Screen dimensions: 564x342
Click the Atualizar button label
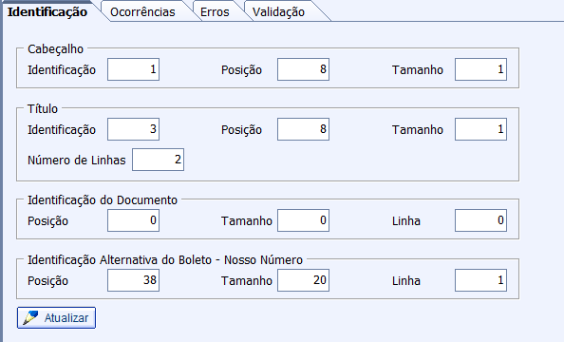[x=66, y=318]
